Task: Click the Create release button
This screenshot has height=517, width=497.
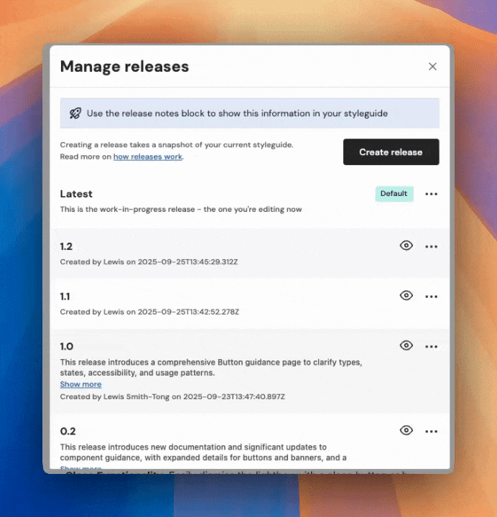Action: [x=391, y=152]
